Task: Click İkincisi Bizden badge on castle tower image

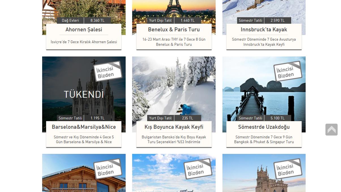Action: 288,169
